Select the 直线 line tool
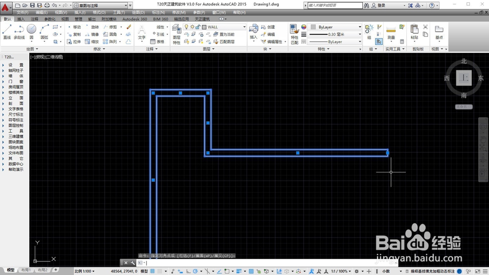Image resolution: width=489 pixels, height=275 pixels. click(7, 32)
